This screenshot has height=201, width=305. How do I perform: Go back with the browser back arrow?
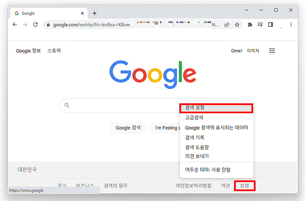[15, 24]
